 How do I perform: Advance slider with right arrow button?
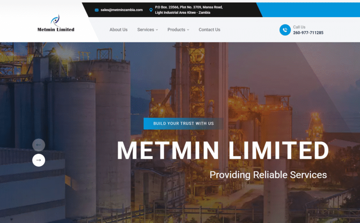39,160
